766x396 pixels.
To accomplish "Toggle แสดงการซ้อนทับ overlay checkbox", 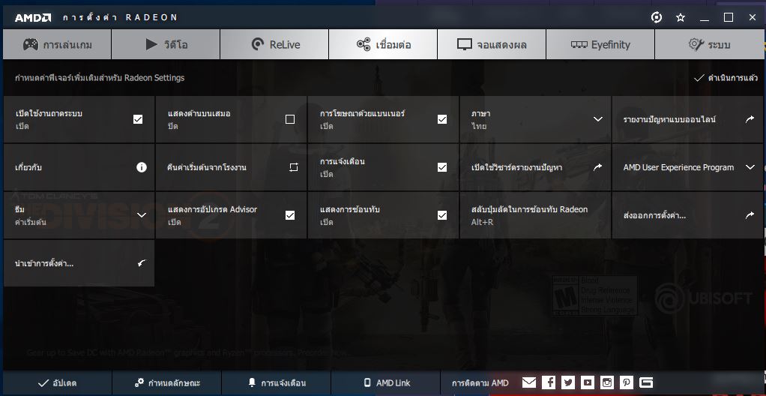I will [x=442, y=215].
